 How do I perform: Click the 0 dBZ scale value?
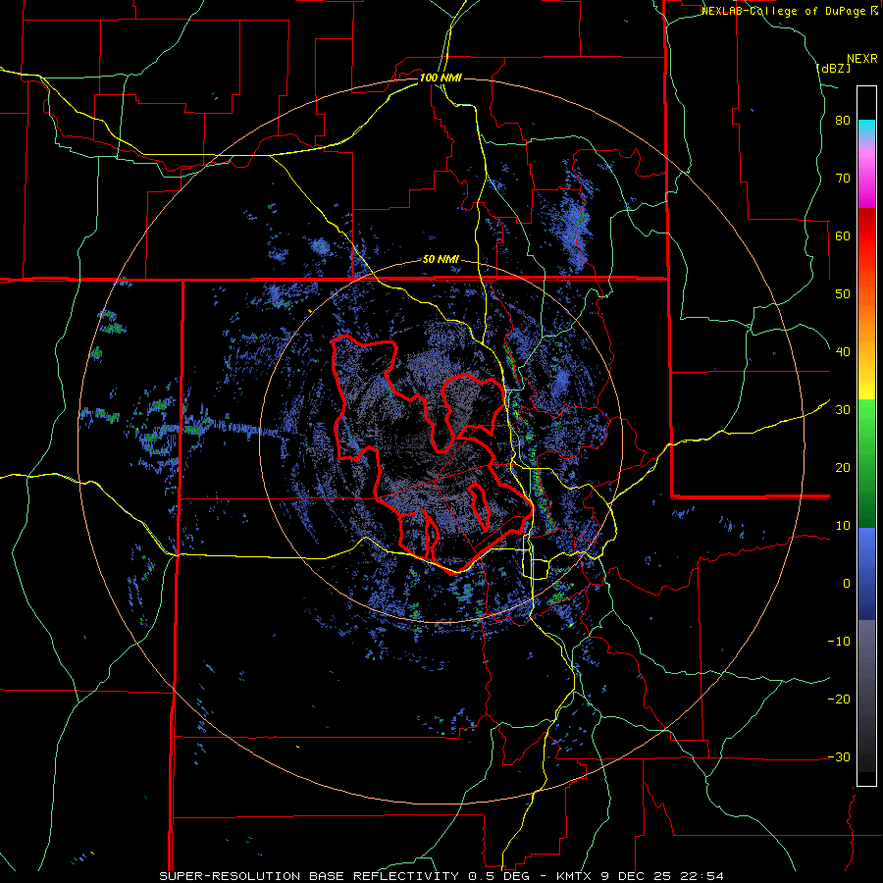point(847,584)
